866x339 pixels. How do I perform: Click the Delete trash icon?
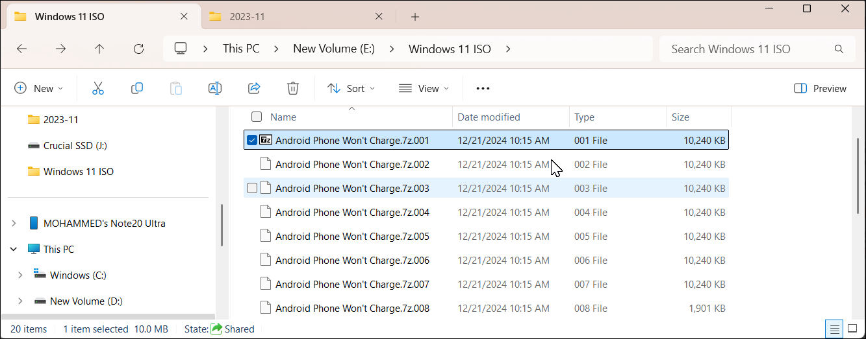tap(293, 88)
